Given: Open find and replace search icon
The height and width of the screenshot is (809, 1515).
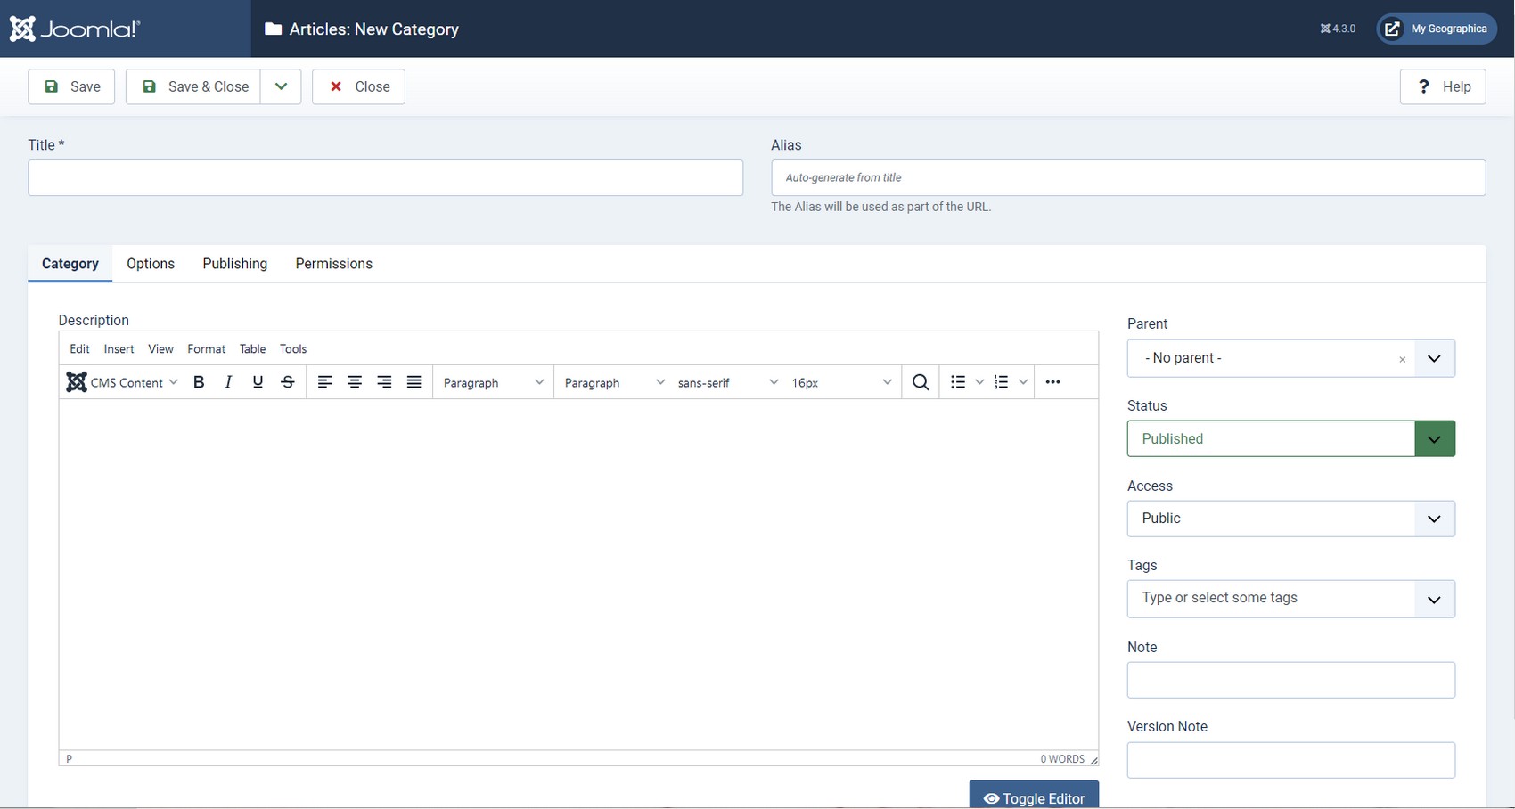Looking at the screenshot, I should coord(921,382).
